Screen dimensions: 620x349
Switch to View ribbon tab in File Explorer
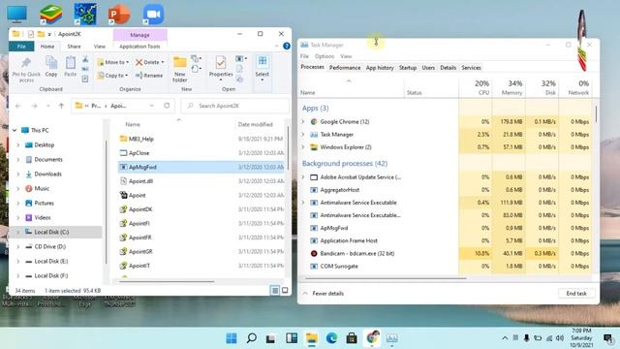point(99,47)
